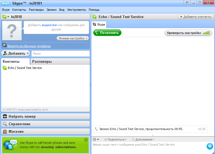Click status icon of Echo contact in list
The image size is (215, 154).
coord(5,68)
